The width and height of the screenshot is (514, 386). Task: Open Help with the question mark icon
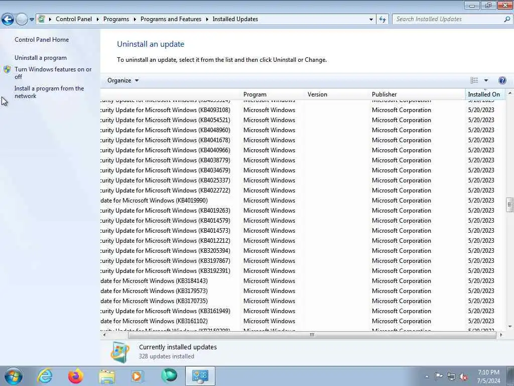point(502,80)
